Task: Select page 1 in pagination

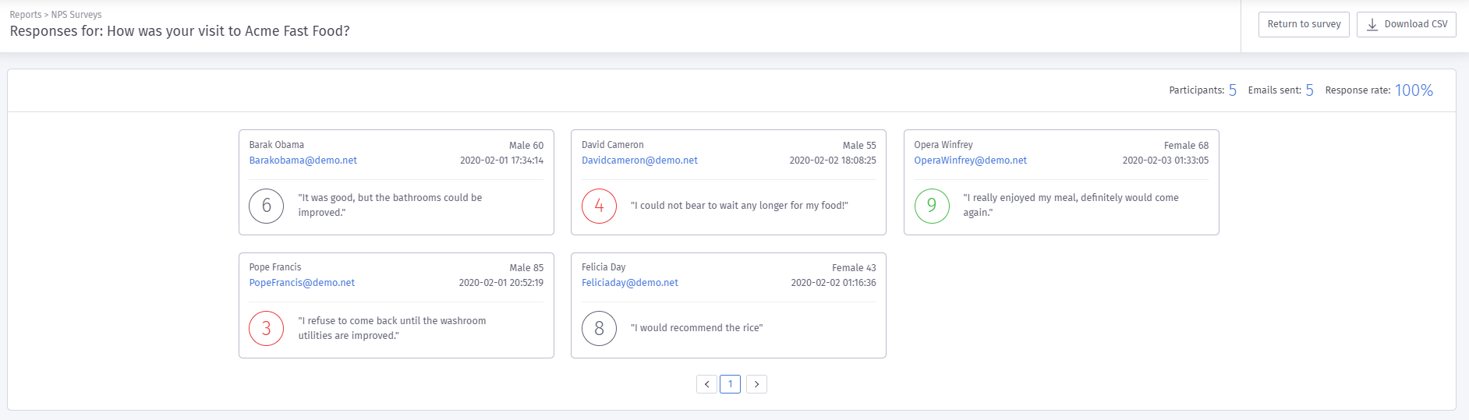Action: pyautogui.click(x=730, y=384)
